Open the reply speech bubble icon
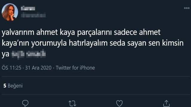Screen dimensions: 191x107 25,103
